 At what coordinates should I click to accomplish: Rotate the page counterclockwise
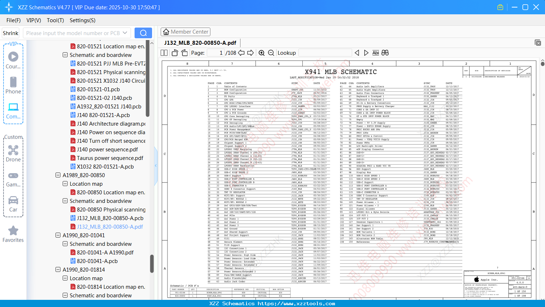click(x=175, y=53)
